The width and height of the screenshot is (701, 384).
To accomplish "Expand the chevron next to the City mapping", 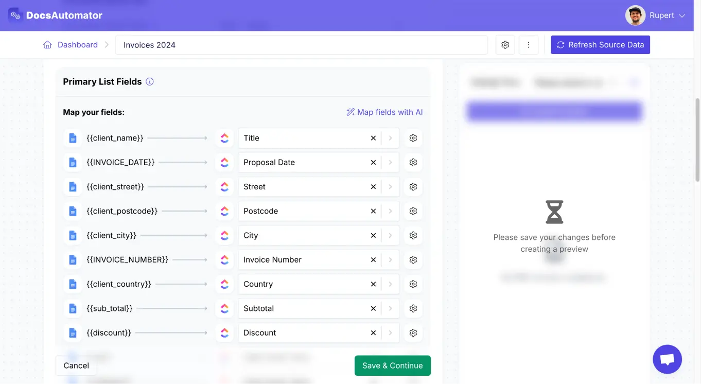I will tap(390, 235).
